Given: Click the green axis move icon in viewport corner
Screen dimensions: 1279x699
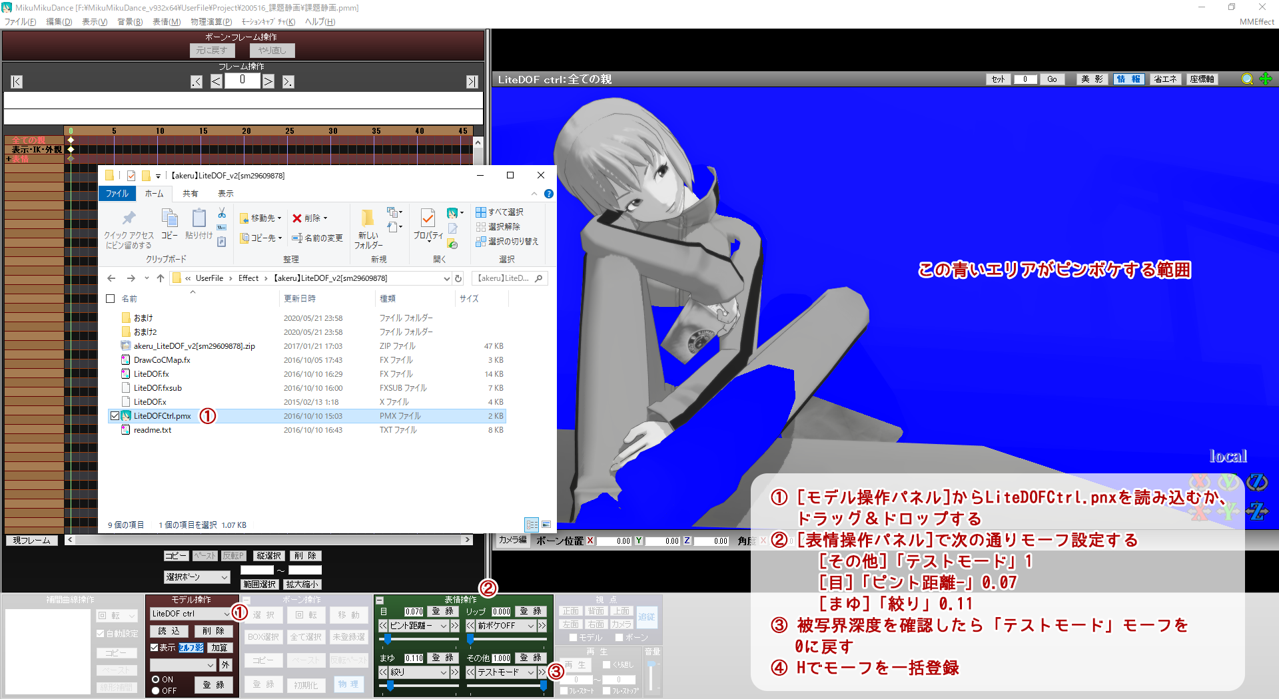Looking at the screenshot, I should [x=1266, y=79].
